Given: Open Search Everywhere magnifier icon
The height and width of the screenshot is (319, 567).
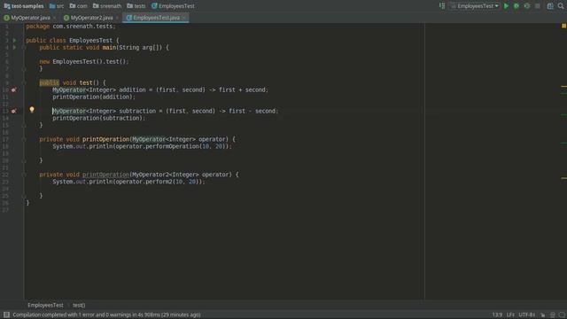Looking at the screenshot, I should [561, 6].
